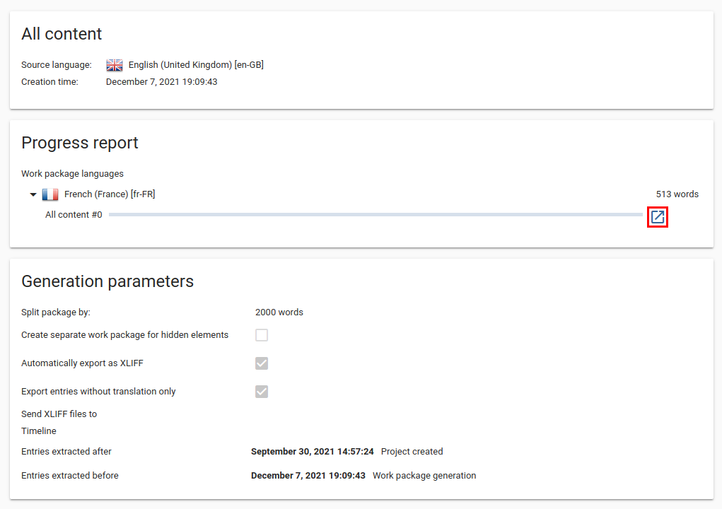722x509 pixels.
Task: Select the All content #0 work package label
Action: point(74,214)
